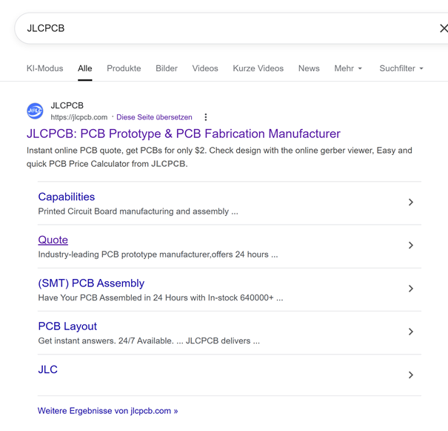Image resolution: width=448 pixels, height=431 pixels.
Task: Expand chevron on the Capabilities row
Action: click(411, 203)
